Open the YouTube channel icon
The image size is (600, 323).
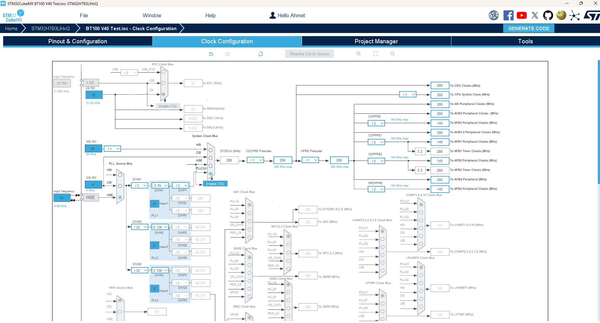pos(522,15)
